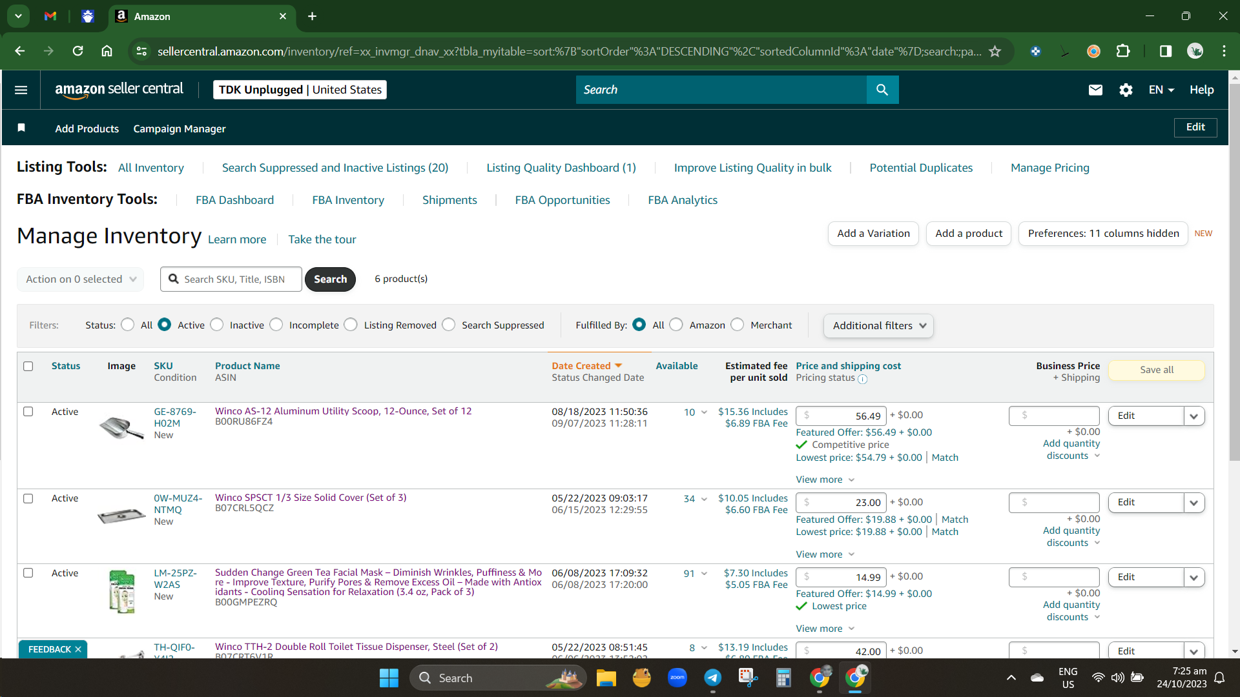Click the browser back arrow
This screenshot has height=697, width=1240.
[x=20, y=51]
